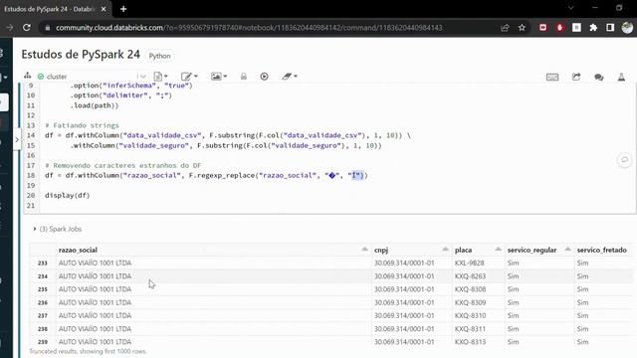The image size is (637, 358).
Task: Open the comments speech bubble icon
Action: click(599, 78)
